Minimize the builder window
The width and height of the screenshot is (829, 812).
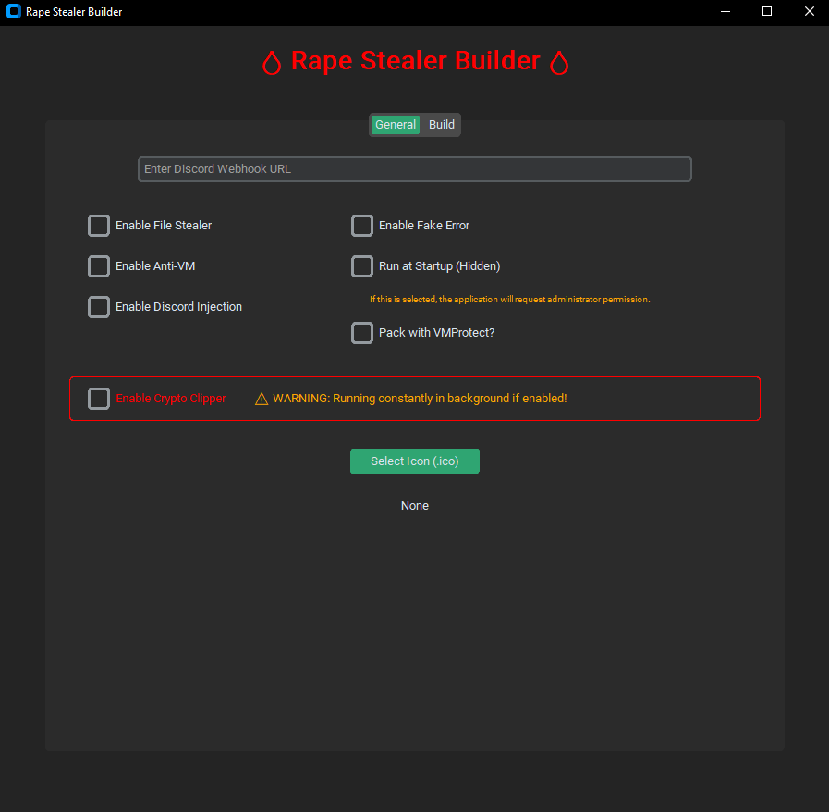(725, 12)
